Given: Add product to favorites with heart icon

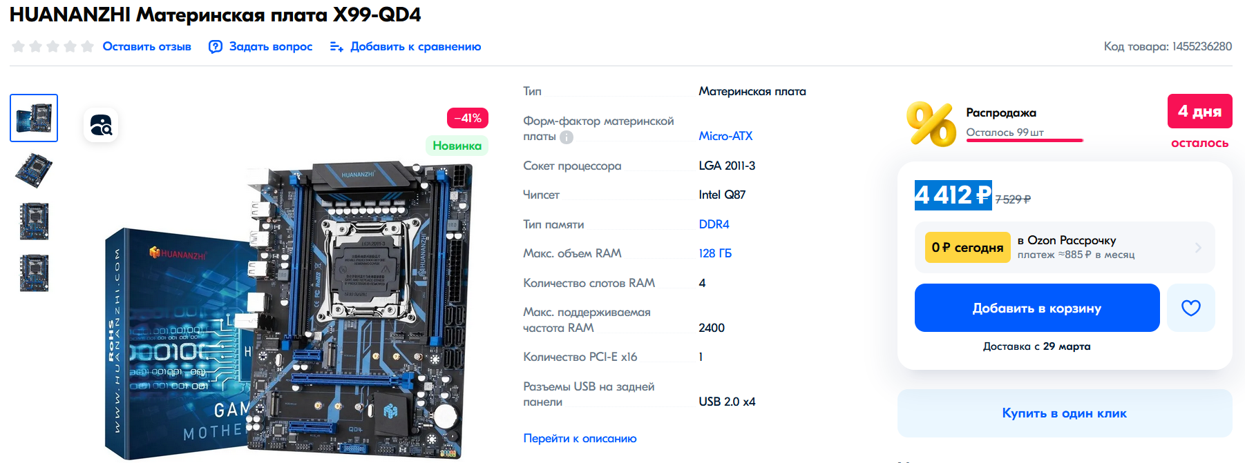Looking at the screenshot, I should point(1190,308).
